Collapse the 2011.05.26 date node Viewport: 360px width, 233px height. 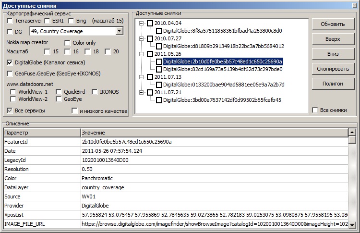(142, 54)
